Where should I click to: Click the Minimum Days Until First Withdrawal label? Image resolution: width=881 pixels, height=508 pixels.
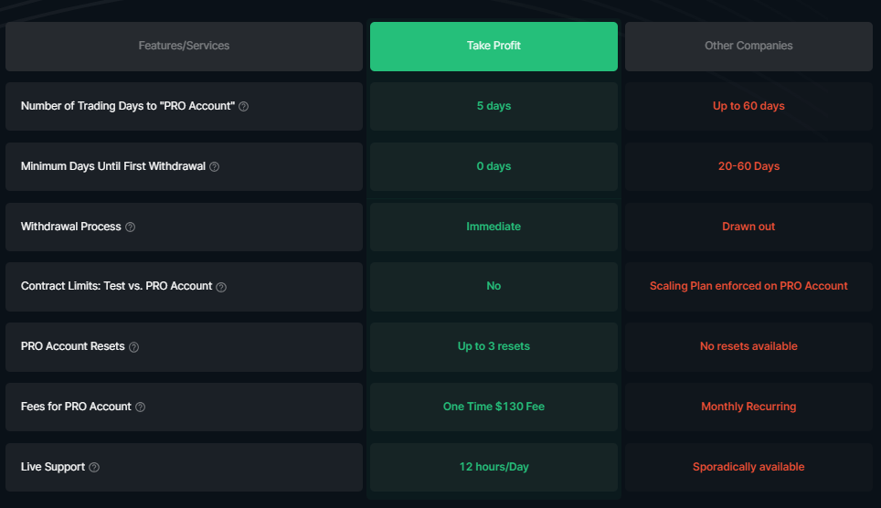pyautogui.click(x=113, y=166)
